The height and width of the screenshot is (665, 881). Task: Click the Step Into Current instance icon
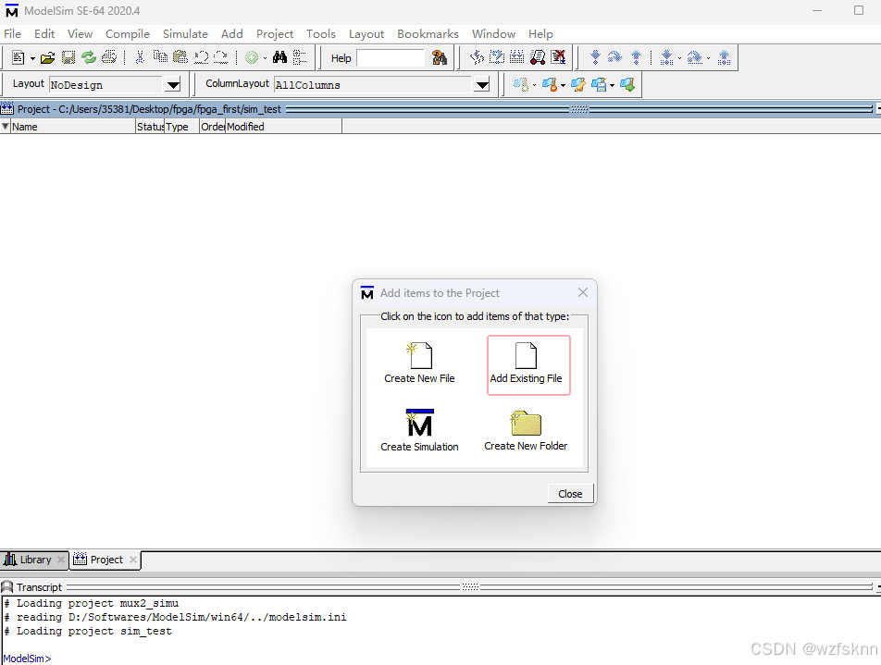click(666, 57)
